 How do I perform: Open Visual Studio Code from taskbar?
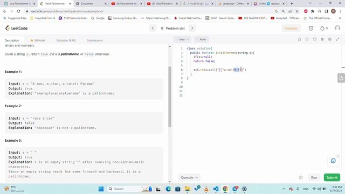(x=216, y=189)
